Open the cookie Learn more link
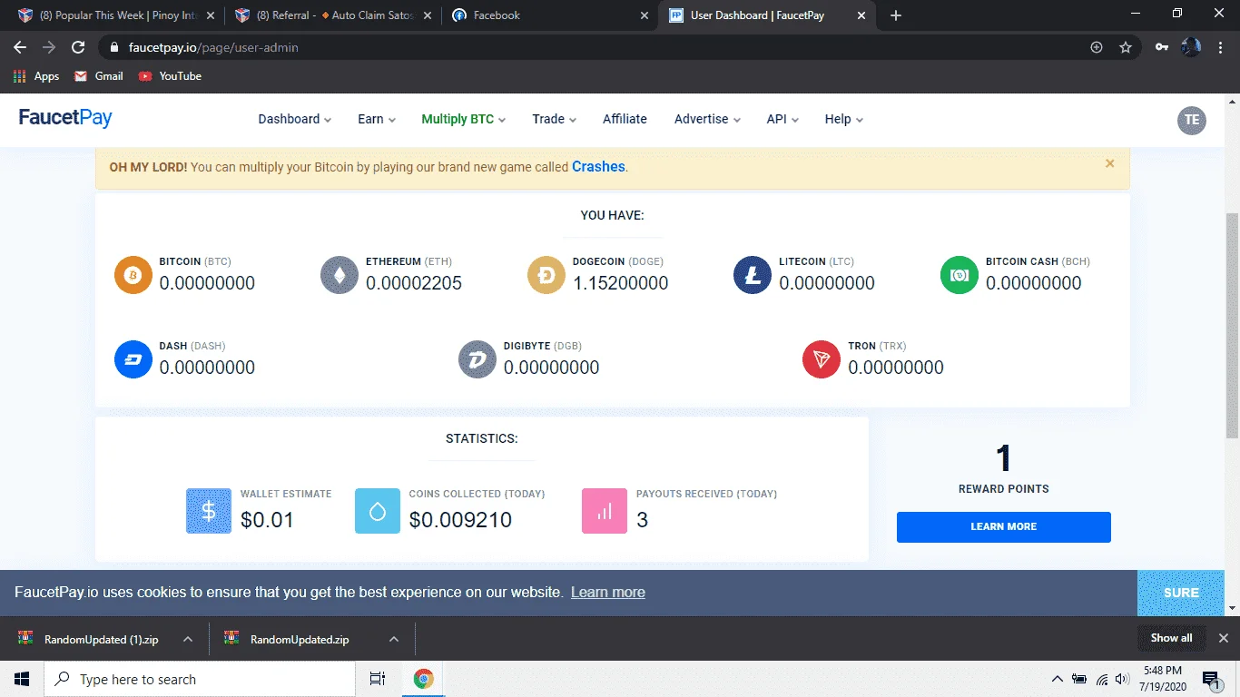The height and width of the screenshot is (697, 1240). pyautogui.click(x=608, y=593)
